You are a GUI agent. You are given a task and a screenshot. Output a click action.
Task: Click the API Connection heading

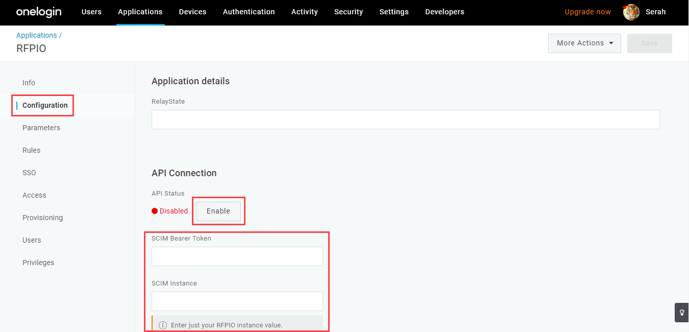click(x=184, y=173)
